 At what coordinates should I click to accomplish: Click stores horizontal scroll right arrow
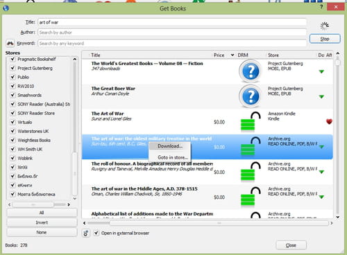69,204
